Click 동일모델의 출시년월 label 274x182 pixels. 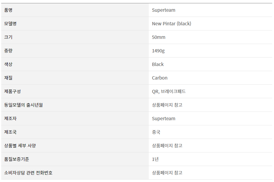(24, 105)
